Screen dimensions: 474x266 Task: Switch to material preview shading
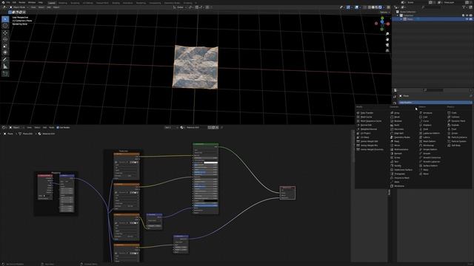(377, 7)
